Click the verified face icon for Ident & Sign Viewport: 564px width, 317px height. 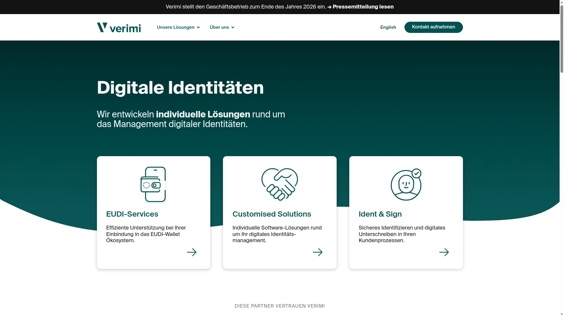pyautogui.click(x=406, y=185)
